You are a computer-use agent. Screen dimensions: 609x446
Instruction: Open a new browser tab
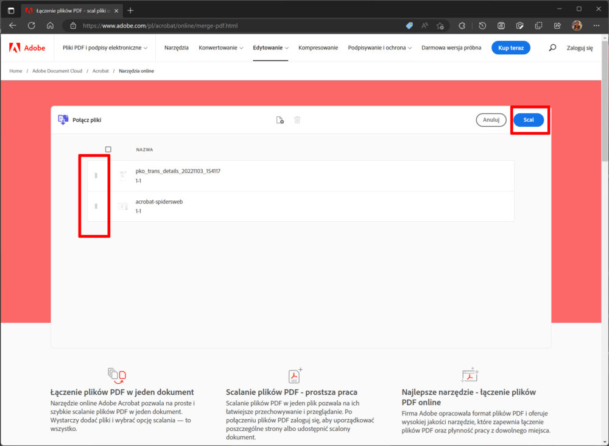point(130,10)
